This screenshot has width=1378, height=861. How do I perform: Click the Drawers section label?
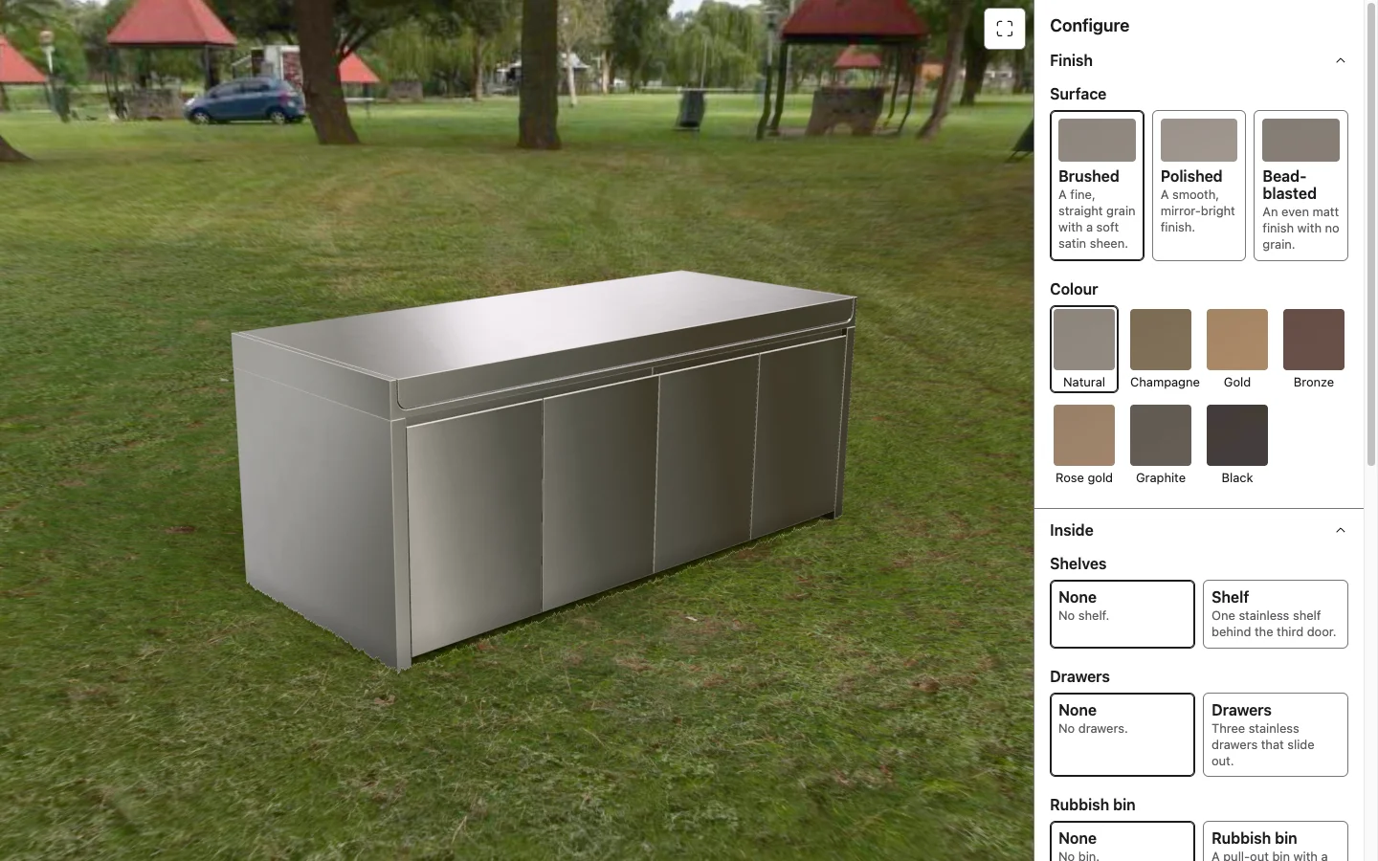1079,676
